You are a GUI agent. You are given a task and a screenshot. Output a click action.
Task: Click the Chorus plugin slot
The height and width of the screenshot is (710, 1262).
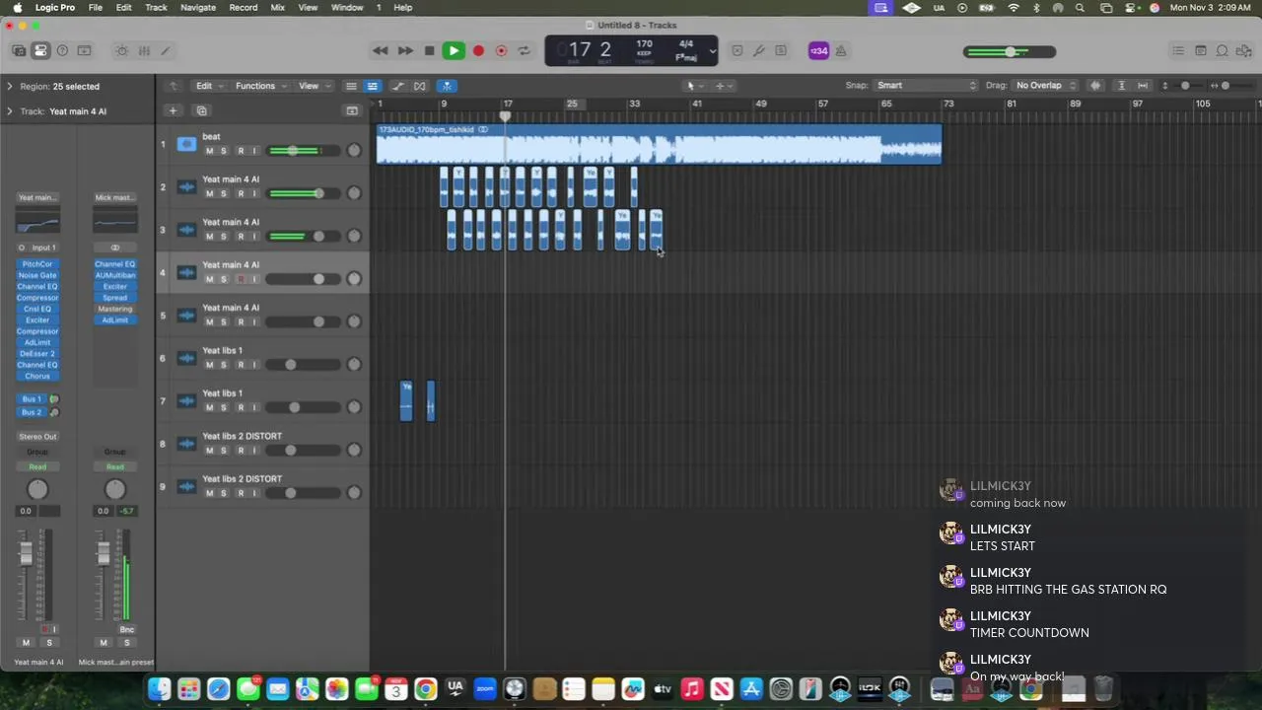coord(37,376)
